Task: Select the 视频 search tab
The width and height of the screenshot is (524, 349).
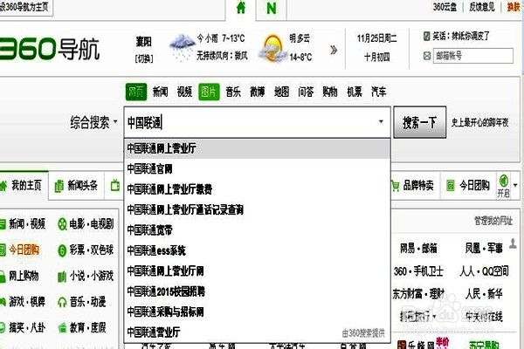Action: [x=184, y=92]
